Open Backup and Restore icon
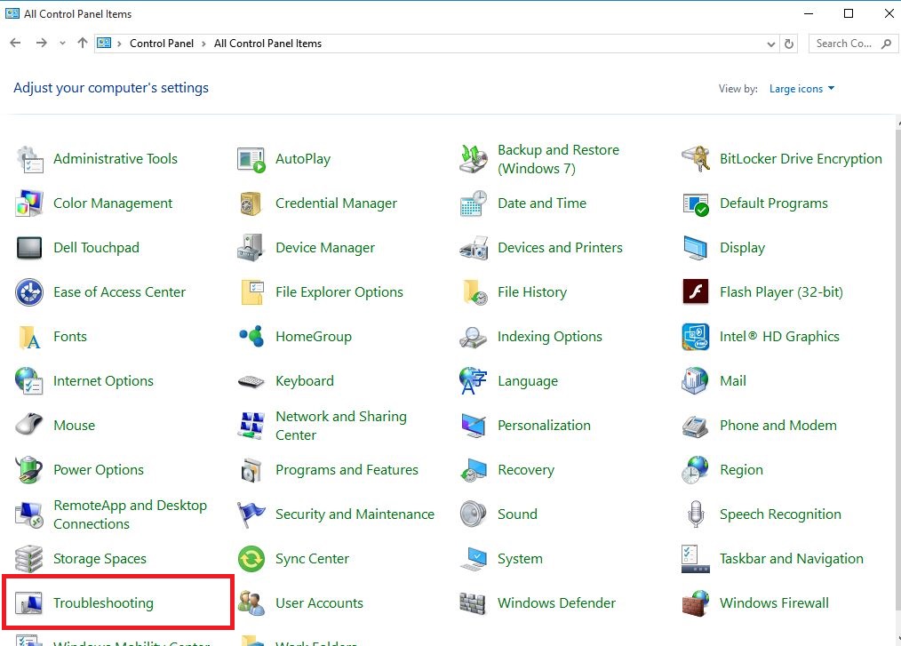 tap(474, 159)
